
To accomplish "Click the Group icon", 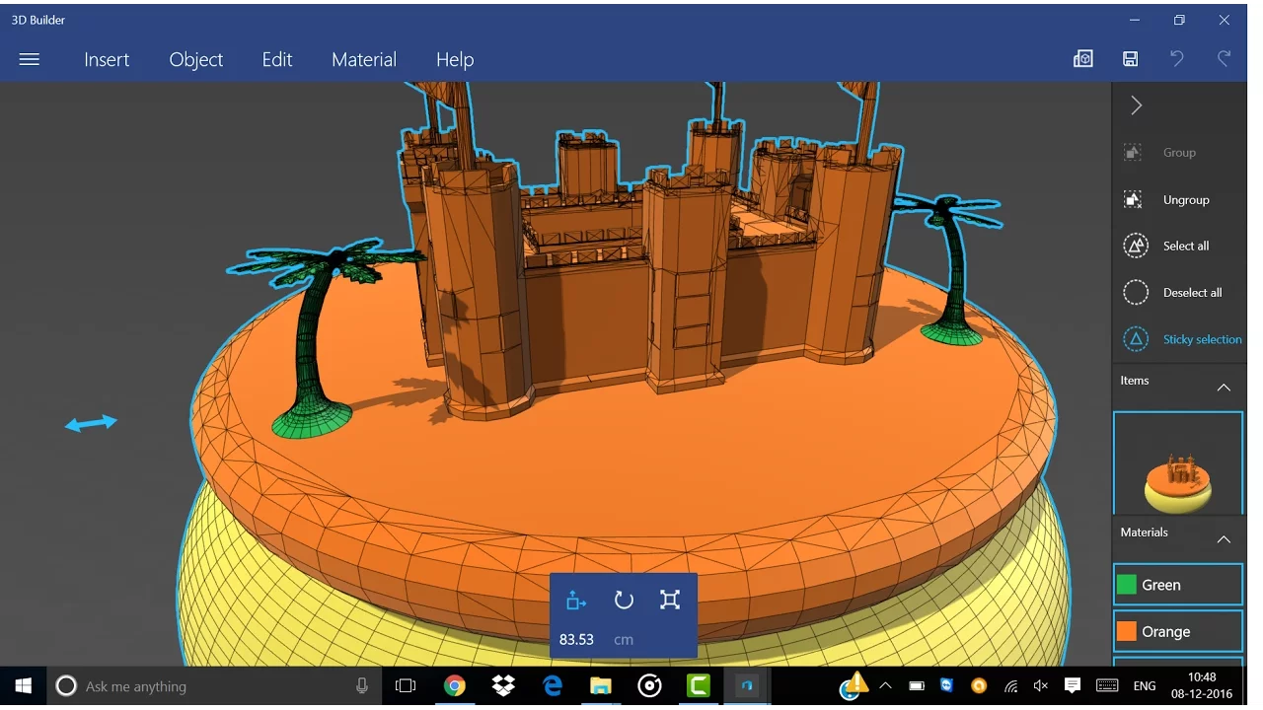I will [x=1133, y=153].
